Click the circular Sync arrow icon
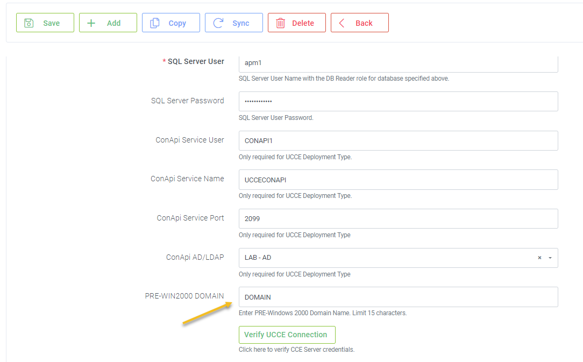Screen dimensions: 583x362 click(218, 23)
